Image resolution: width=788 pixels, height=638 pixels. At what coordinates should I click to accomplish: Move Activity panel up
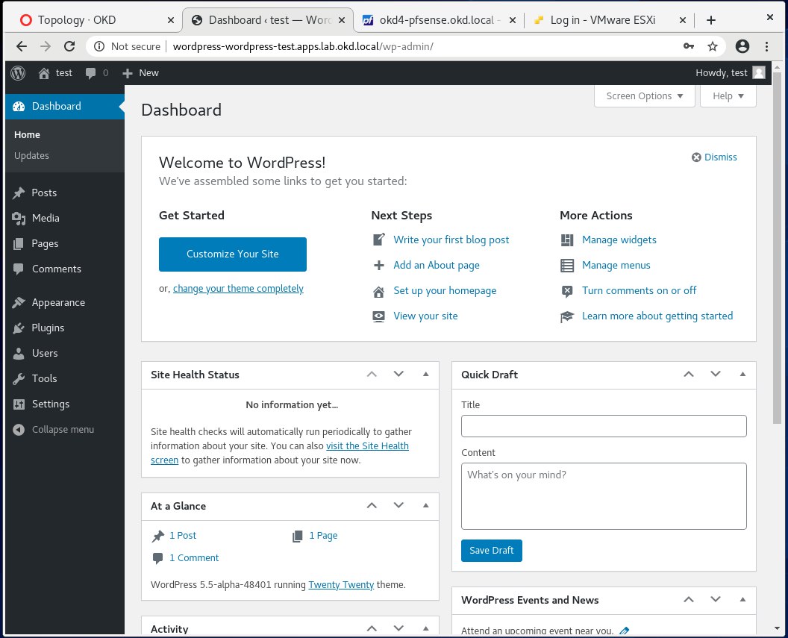[x=372, y=628]
